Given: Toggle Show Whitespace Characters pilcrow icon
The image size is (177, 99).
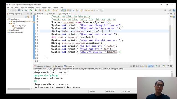Looking at the screenshot, I should point(73,10).
